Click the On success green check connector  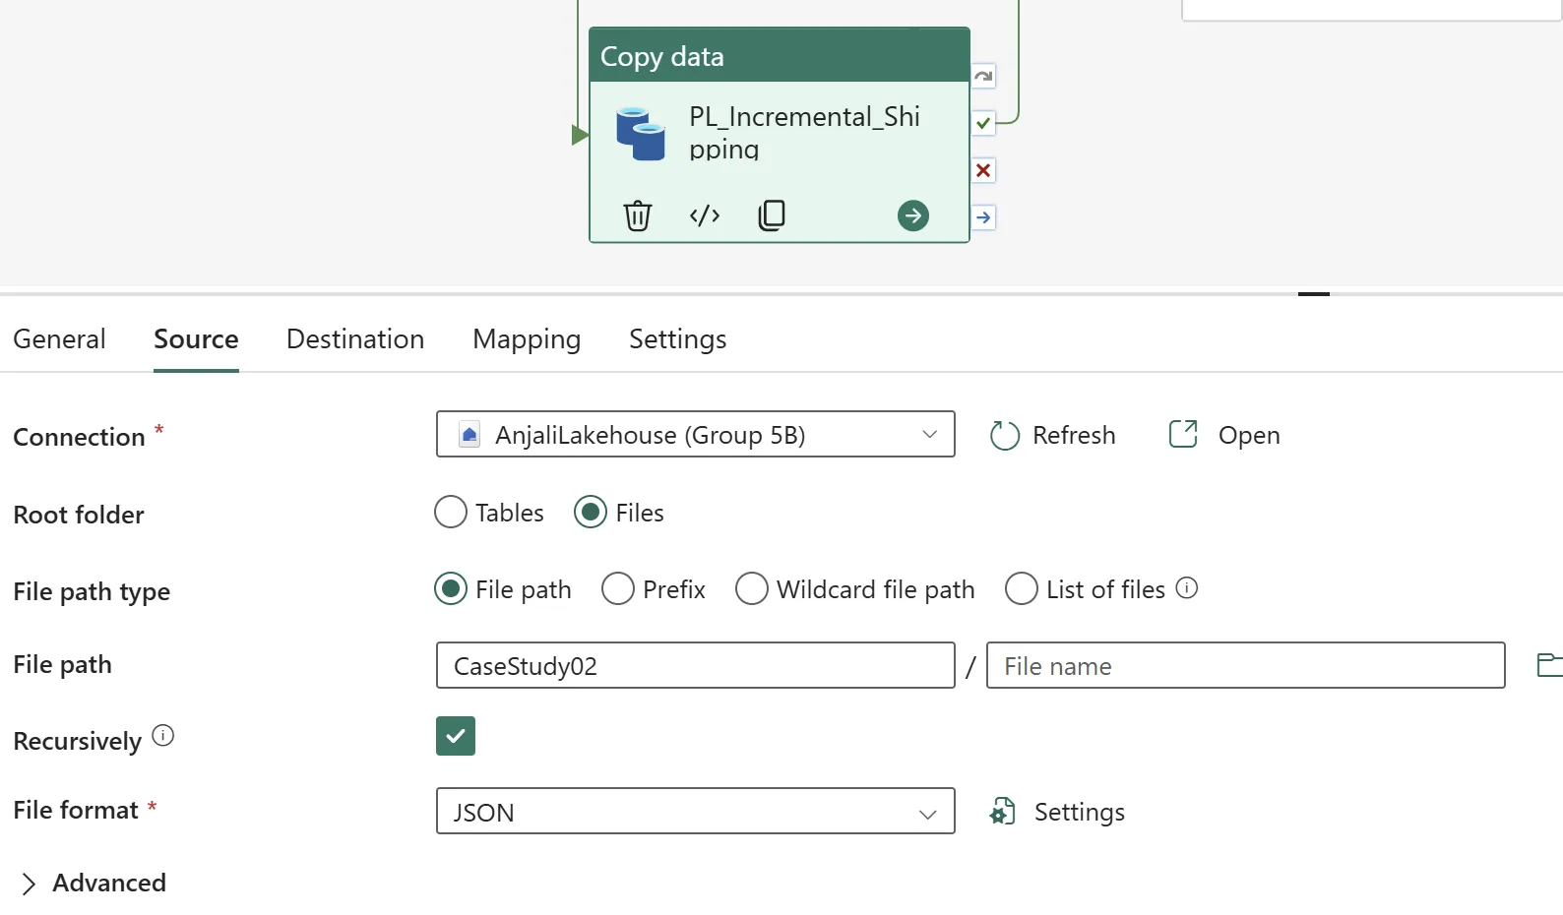983,123
